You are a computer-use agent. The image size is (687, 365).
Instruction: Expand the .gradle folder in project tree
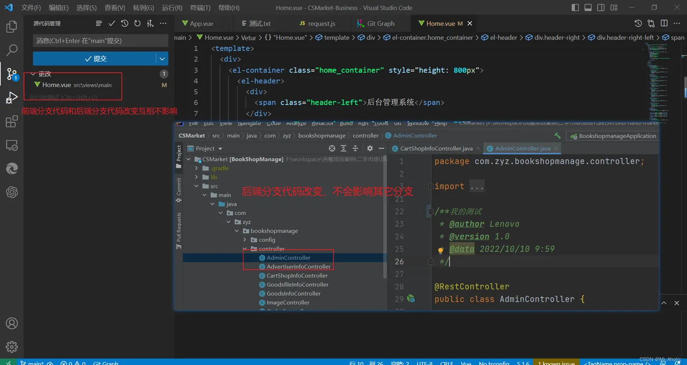pyautogui.click(x=197, y=168)
